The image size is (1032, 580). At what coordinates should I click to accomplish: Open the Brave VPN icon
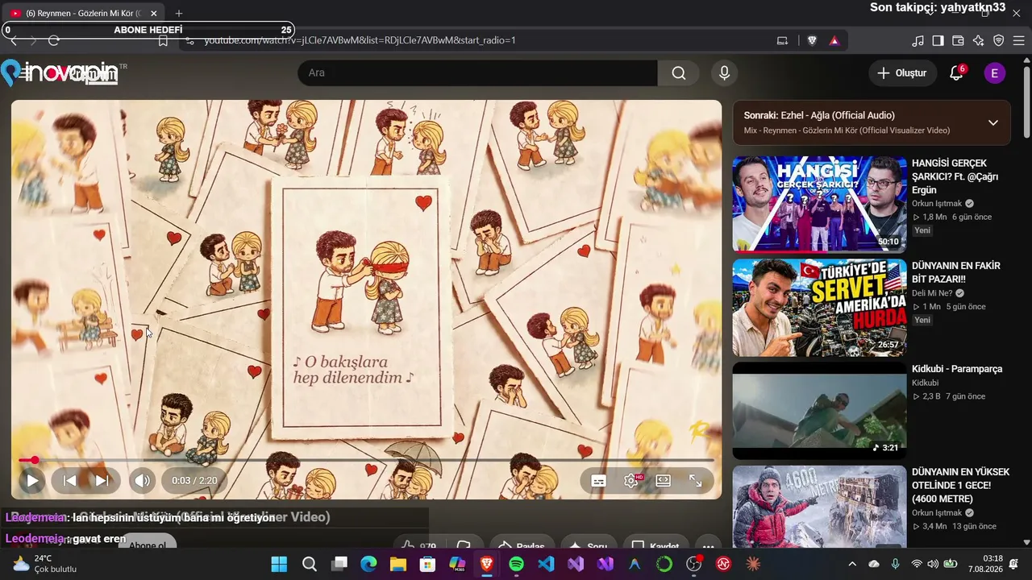pos(998,40)
